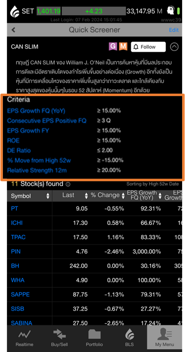The height and width of the screenshot is (352, 185).
Task: Tap the EPS Growth FQ (YoY) criterion
Action: coord(36,111)
